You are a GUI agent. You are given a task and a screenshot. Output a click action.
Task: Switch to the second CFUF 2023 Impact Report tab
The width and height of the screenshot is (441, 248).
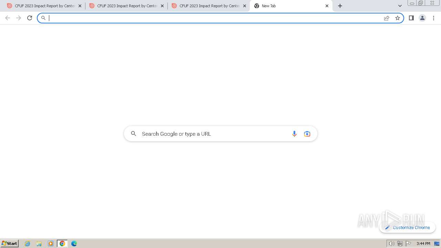coord(126,6)
